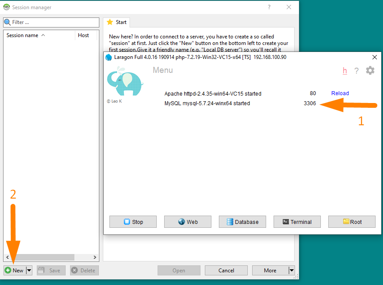Create a New session in Session manager

click(14, 271)
